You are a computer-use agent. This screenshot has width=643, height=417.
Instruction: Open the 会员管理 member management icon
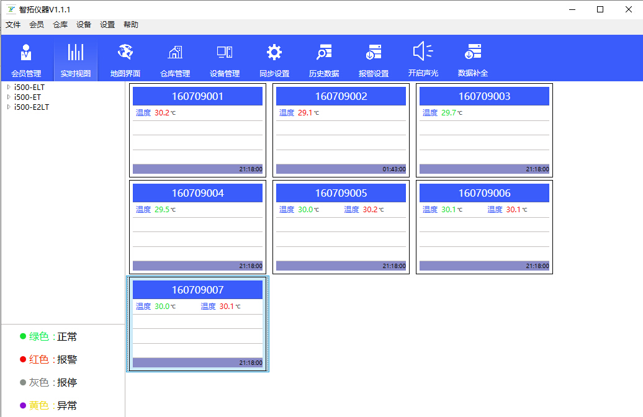[26, 53]
